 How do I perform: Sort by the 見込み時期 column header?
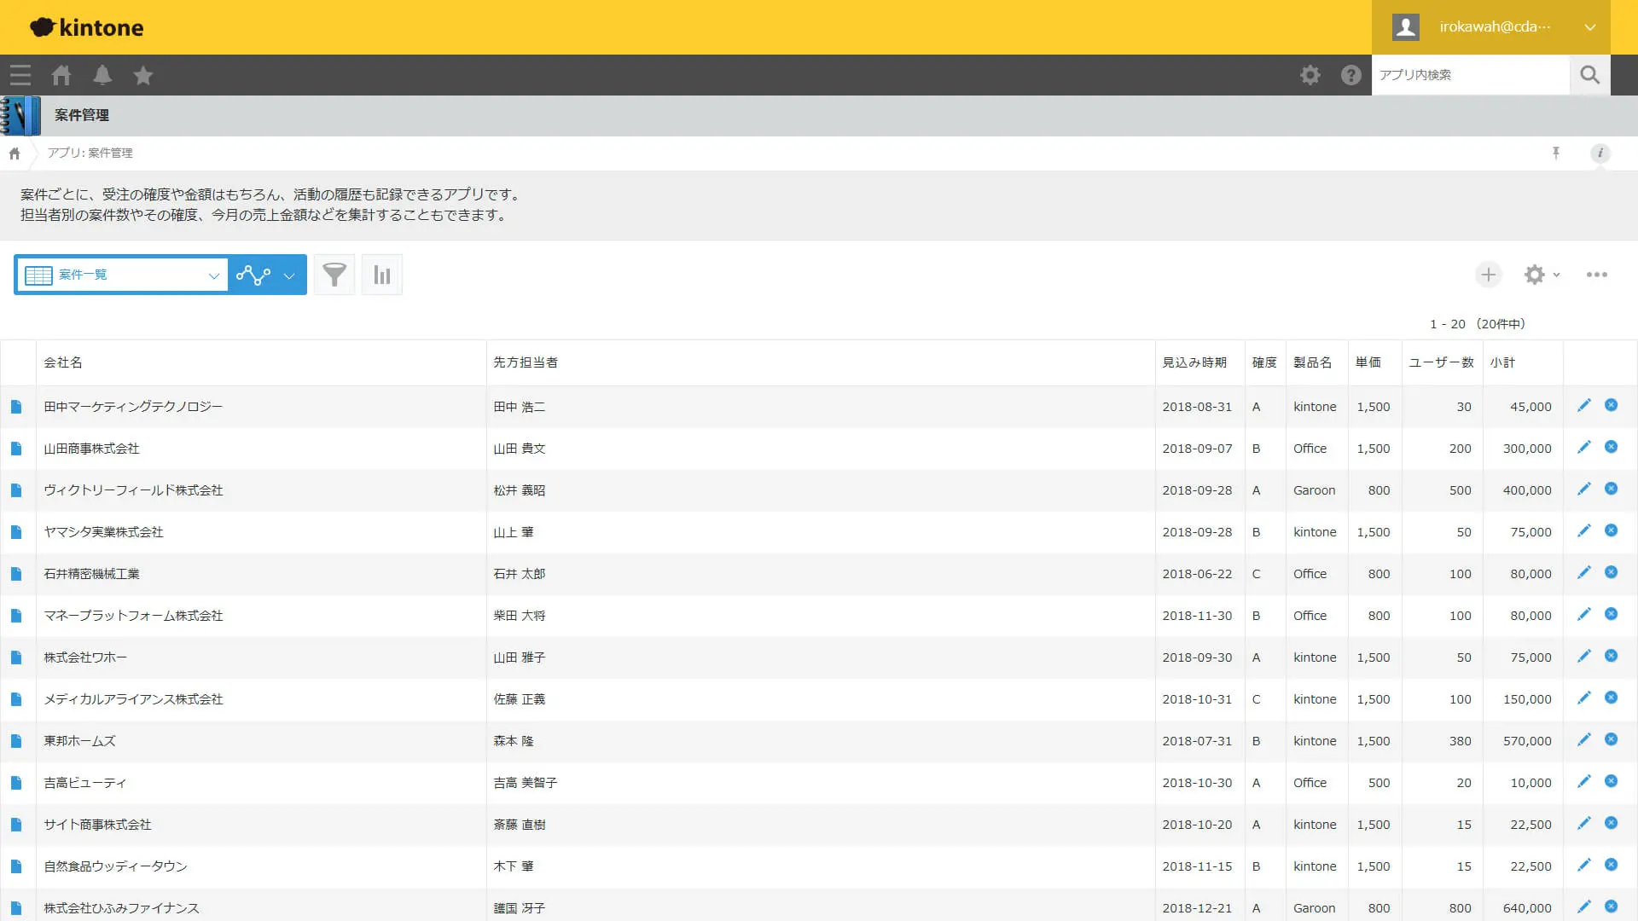point(1194,362)
